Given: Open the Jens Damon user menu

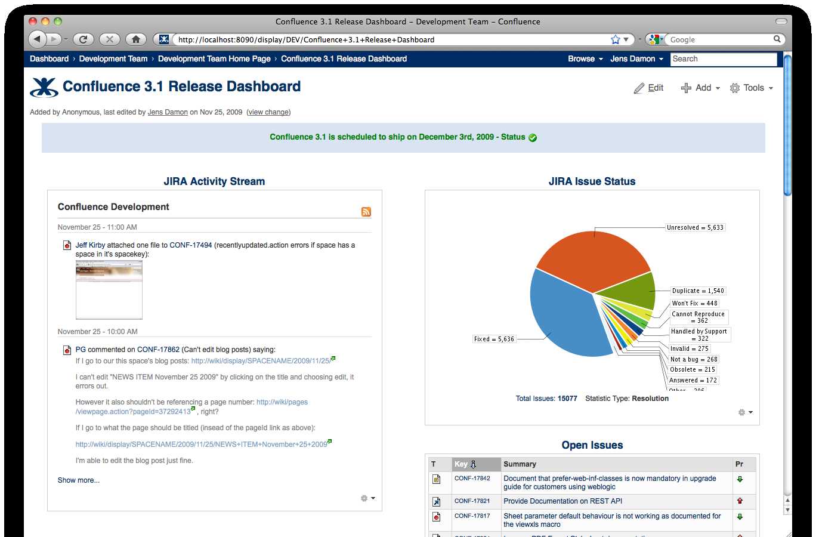Looking at the screenshot, I should coord(636,58).
